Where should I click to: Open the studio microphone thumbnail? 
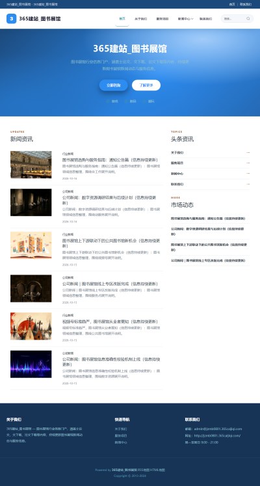31,288
